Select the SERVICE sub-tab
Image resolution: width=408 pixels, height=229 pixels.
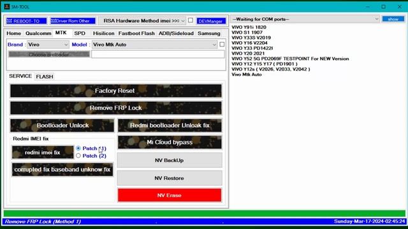pyautogui.click(x=20, y=76)
